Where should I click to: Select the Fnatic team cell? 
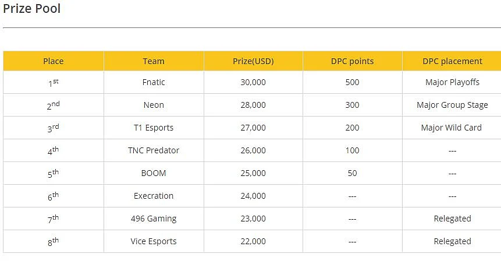point(154,82)
